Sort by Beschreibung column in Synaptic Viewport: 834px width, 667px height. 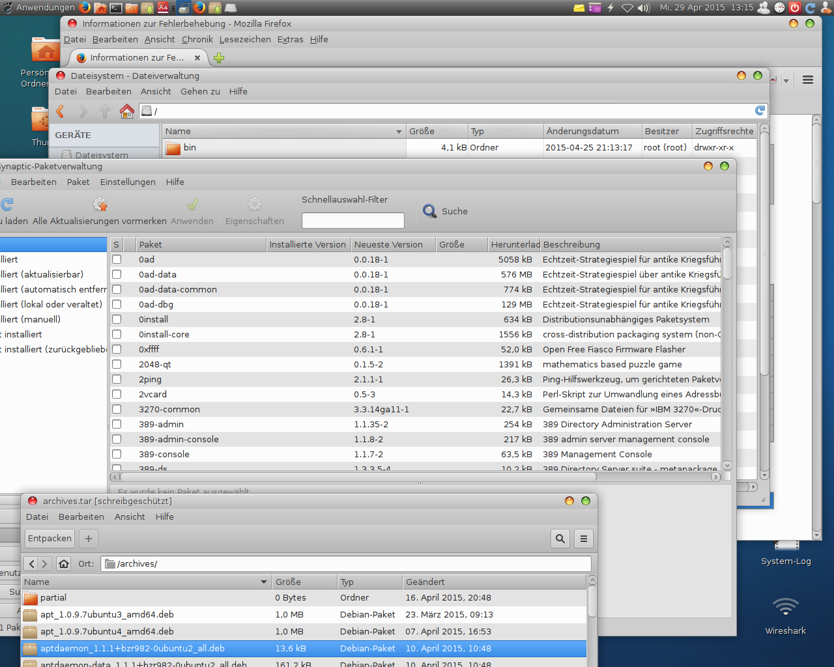(631, 244)
